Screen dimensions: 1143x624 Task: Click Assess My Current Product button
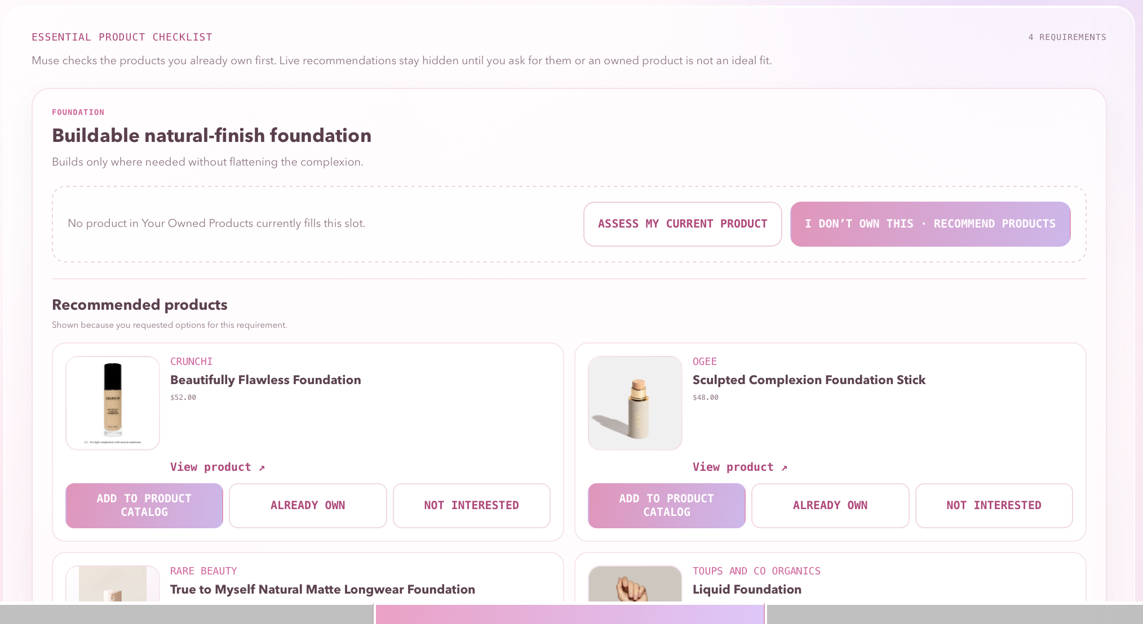pyautogui.click(x=683, y=224)
